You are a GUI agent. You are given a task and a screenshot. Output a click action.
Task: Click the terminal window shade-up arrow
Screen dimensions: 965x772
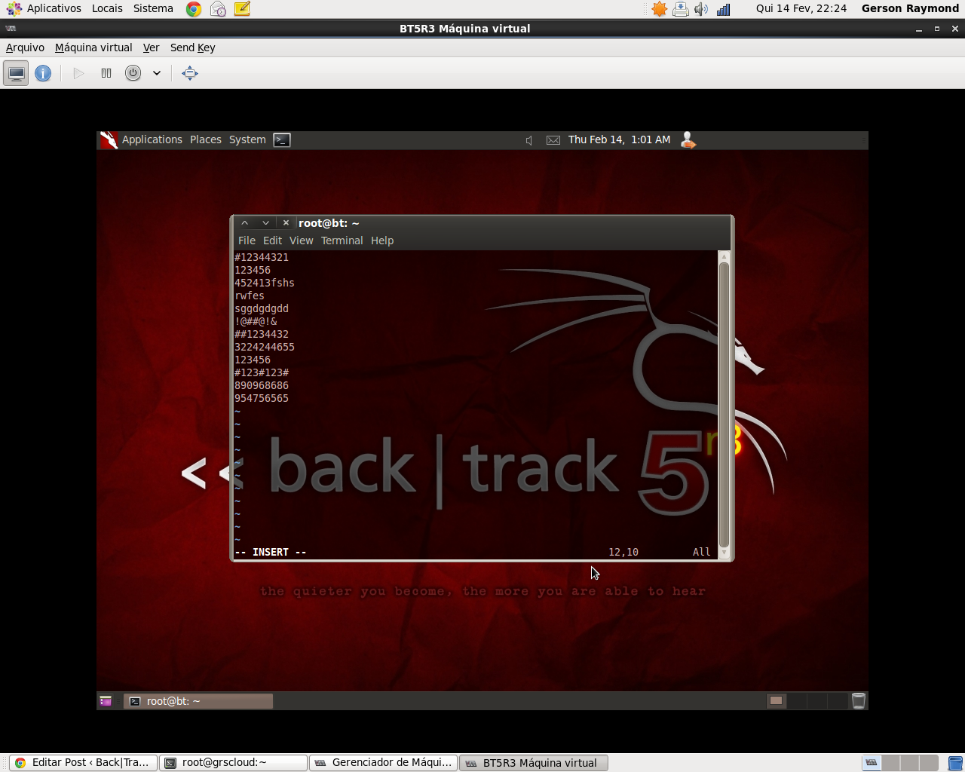(x=244, y=223)
